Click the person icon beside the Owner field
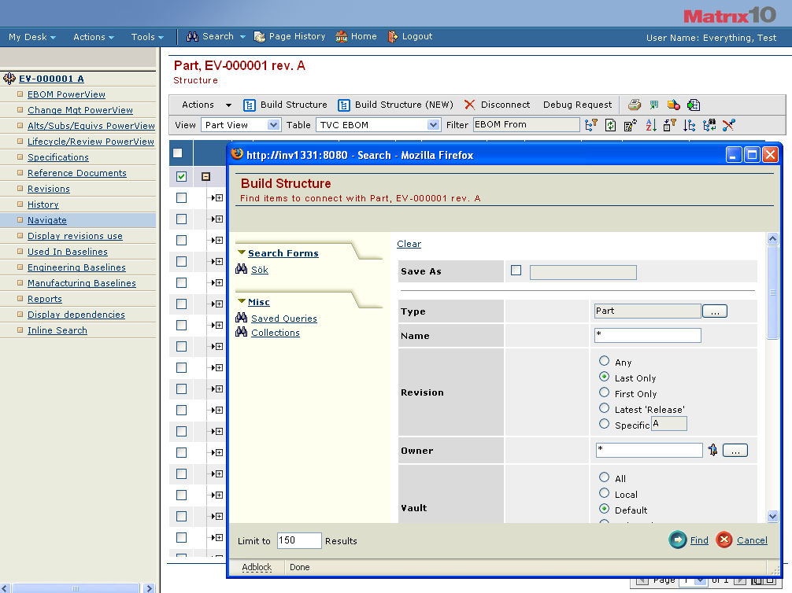Screen dimensions: 792x593 point(712,451)
